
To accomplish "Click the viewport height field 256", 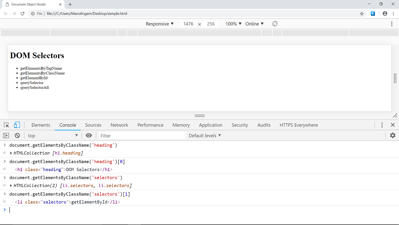I will [x=211, y=24].
